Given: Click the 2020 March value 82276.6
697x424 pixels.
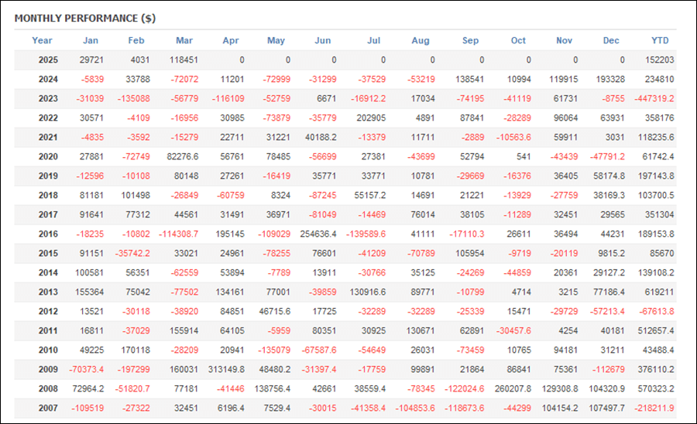Looking at the screenshot, I should pos(183,157).
